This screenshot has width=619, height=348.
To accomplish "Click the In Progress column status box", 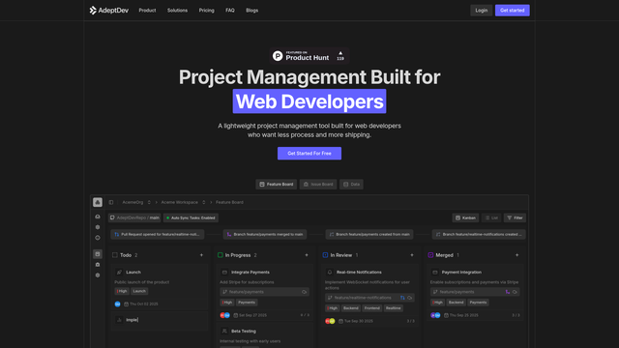I will pyautogui.click(x=221, y=255).
